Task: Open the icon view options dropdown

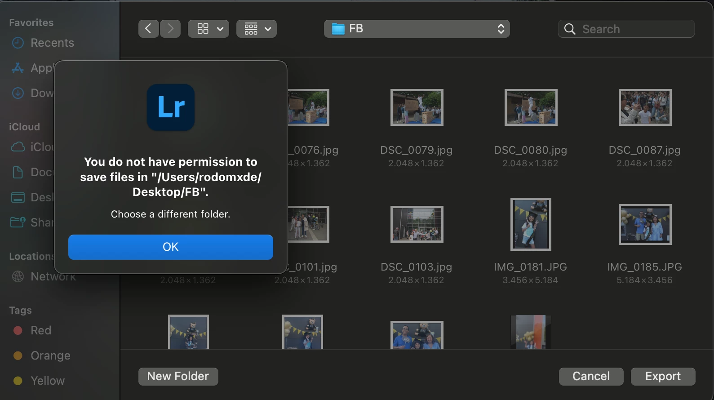Action: point(208,29)
